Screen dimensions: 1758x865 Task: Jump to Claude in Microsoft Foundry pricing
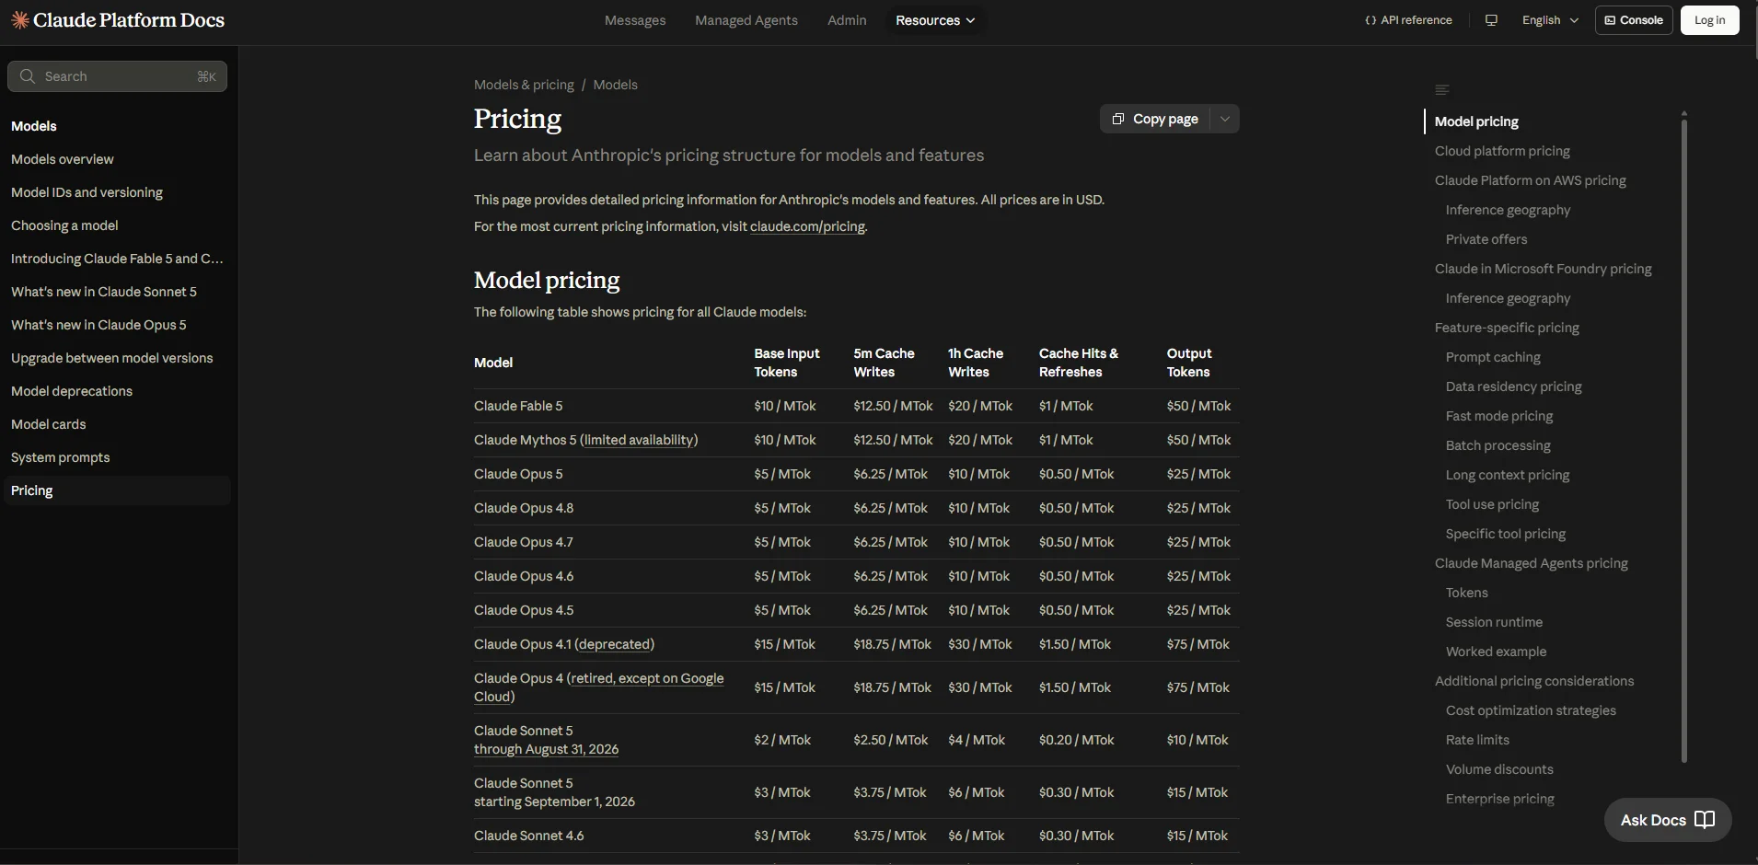[1543, 269]
